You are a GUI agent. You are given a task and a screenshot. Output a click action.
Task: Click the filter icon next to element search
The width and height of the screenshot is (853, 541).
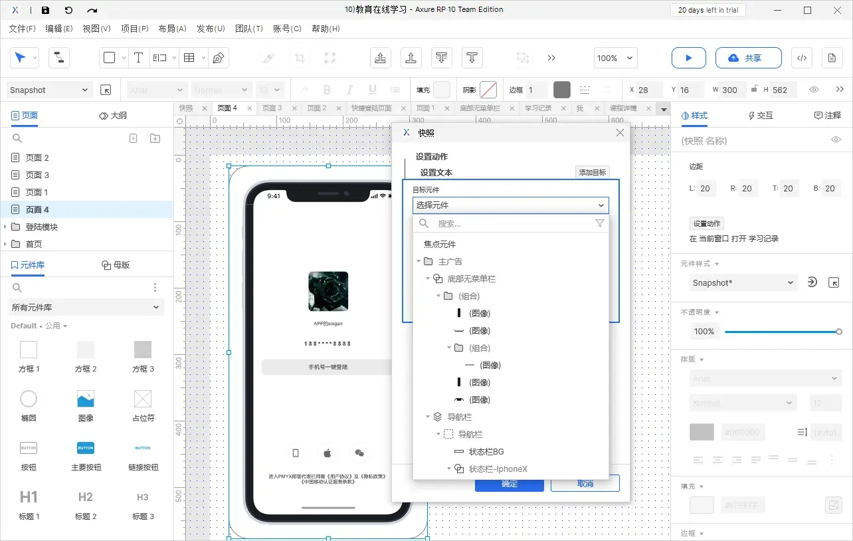coord(599,223)
